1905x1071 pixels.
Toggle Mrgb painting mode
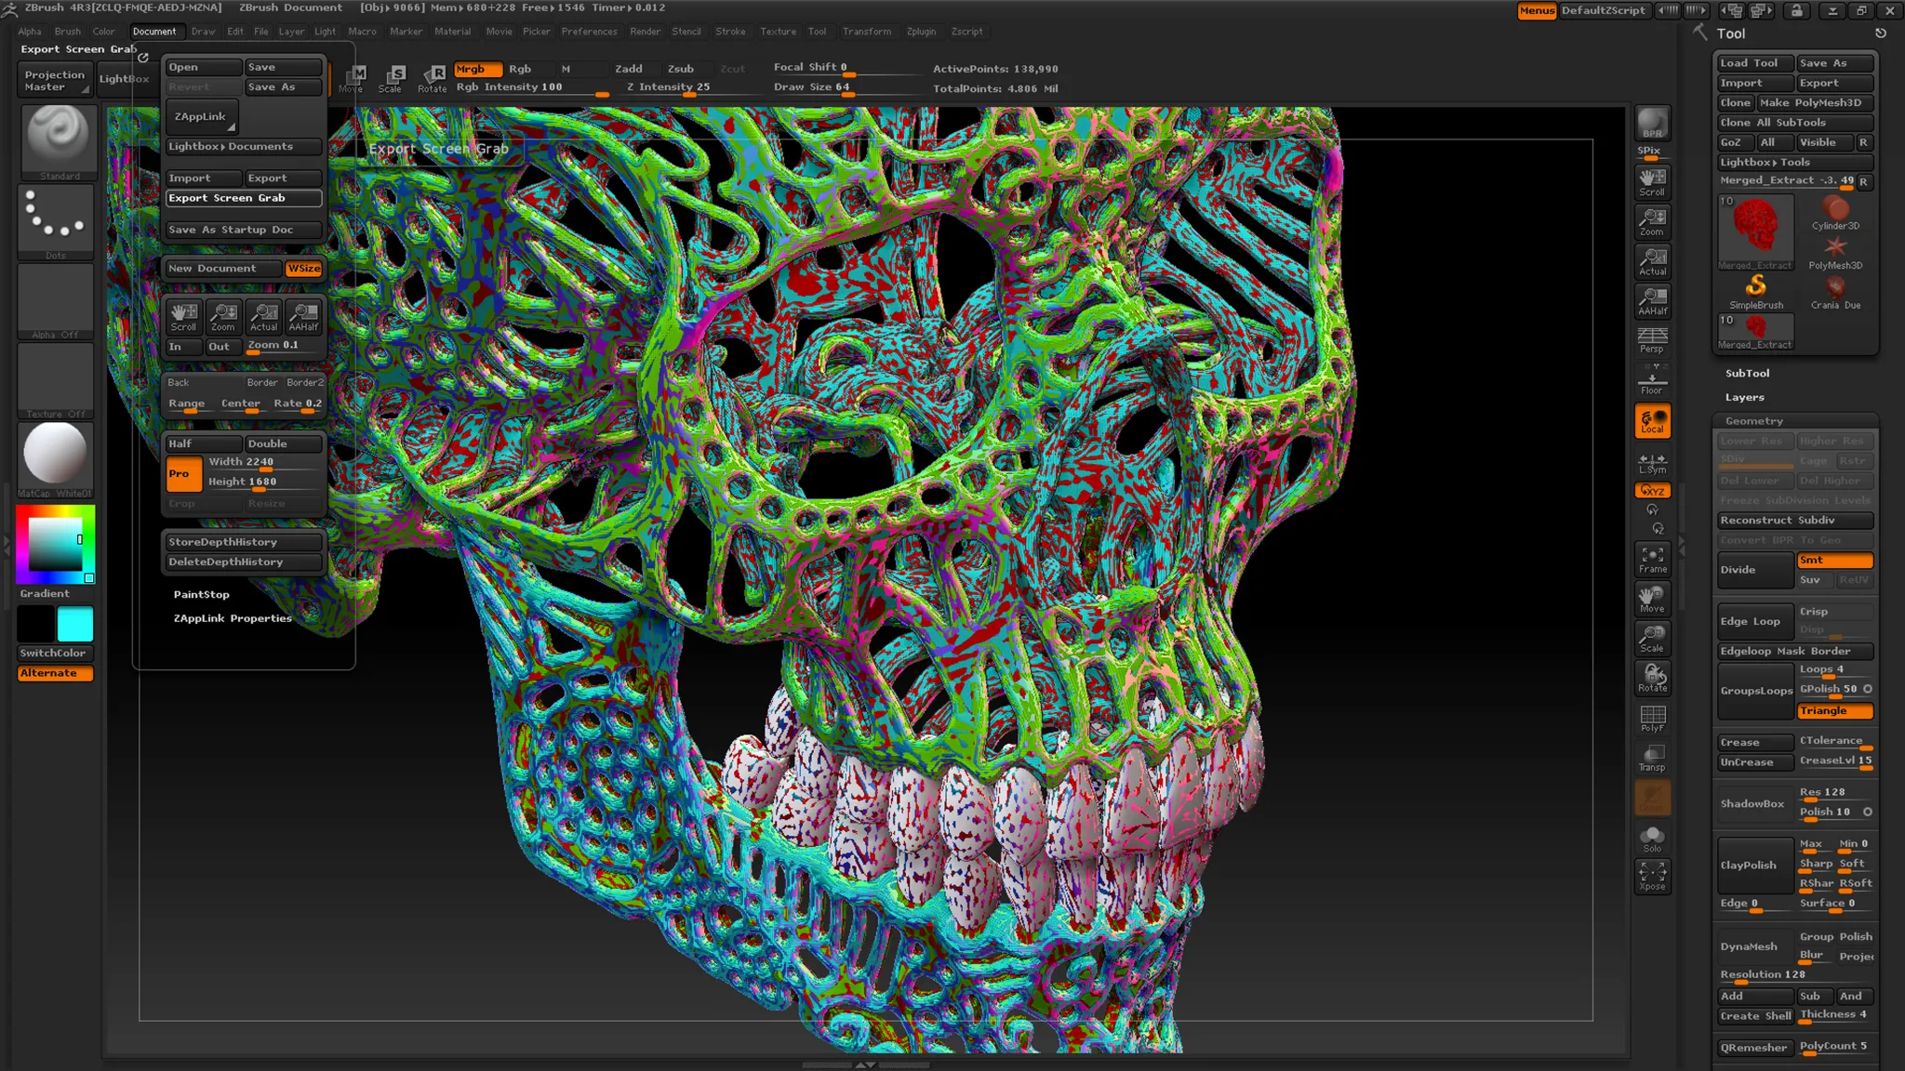(x=478, y=69)
